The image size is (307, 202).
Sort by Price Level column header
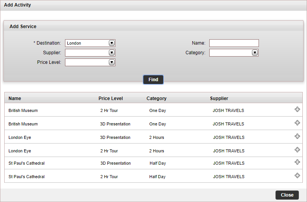click(111, 98)
